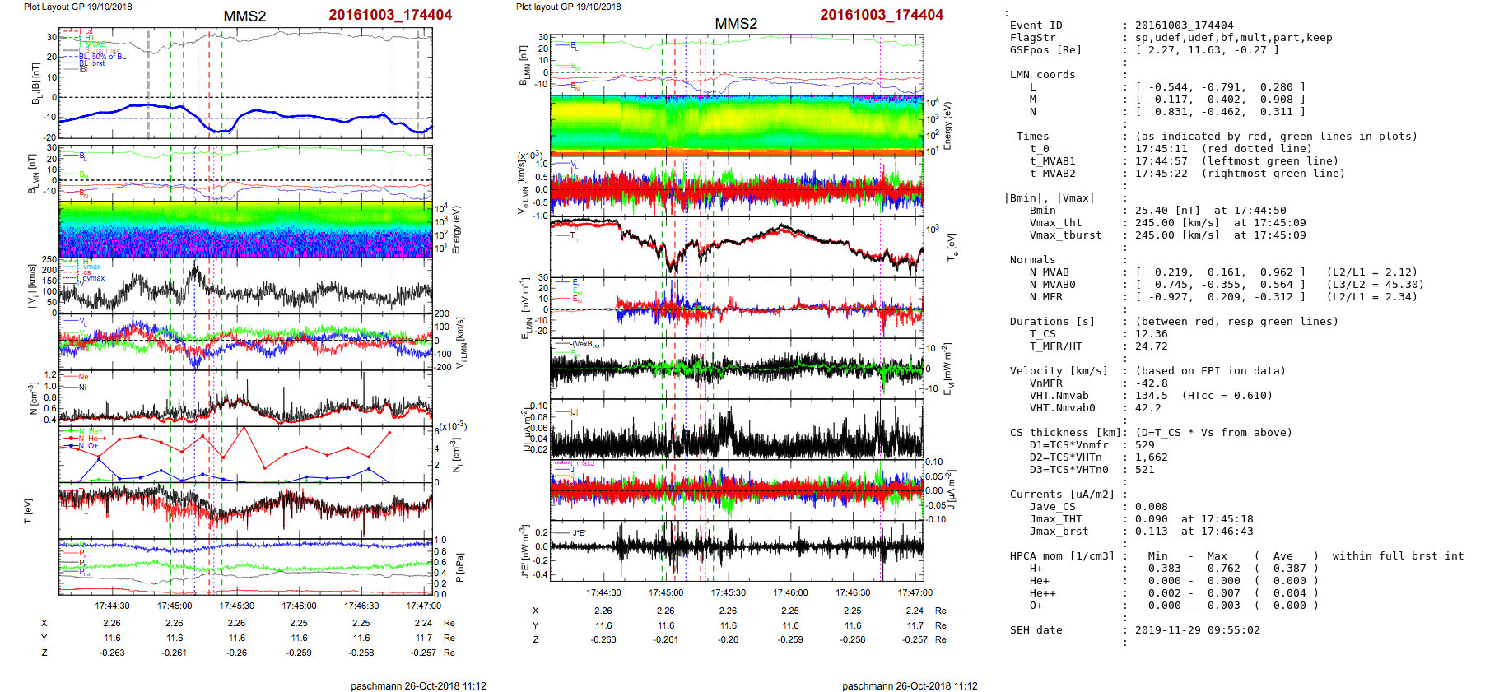Image resolution: width=1485 pixels, height=692 pixels.
Task: Open the electron energy spectrogram in right plot
Action: click(x=736, y=123)
